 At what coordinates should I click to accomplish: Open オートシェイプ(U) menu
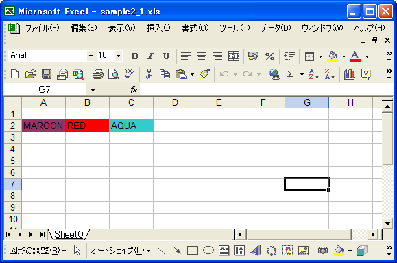pos(121,251)
